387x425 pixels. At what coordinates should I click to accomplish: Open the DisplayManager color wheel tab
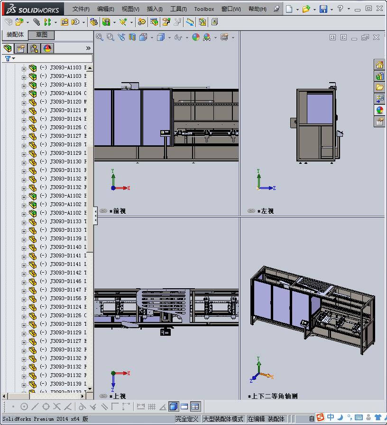pos(47,48)
